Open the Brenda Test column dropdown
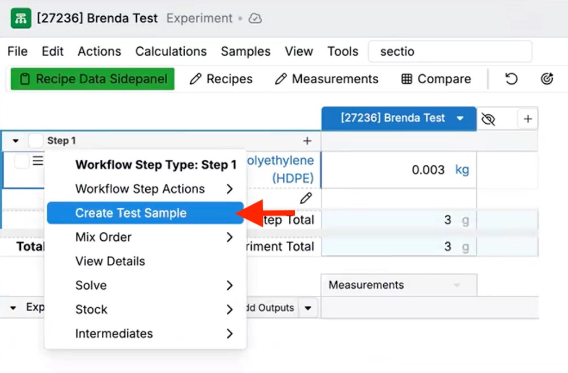This screenshot has height=373, width=568. pos(460,118)
